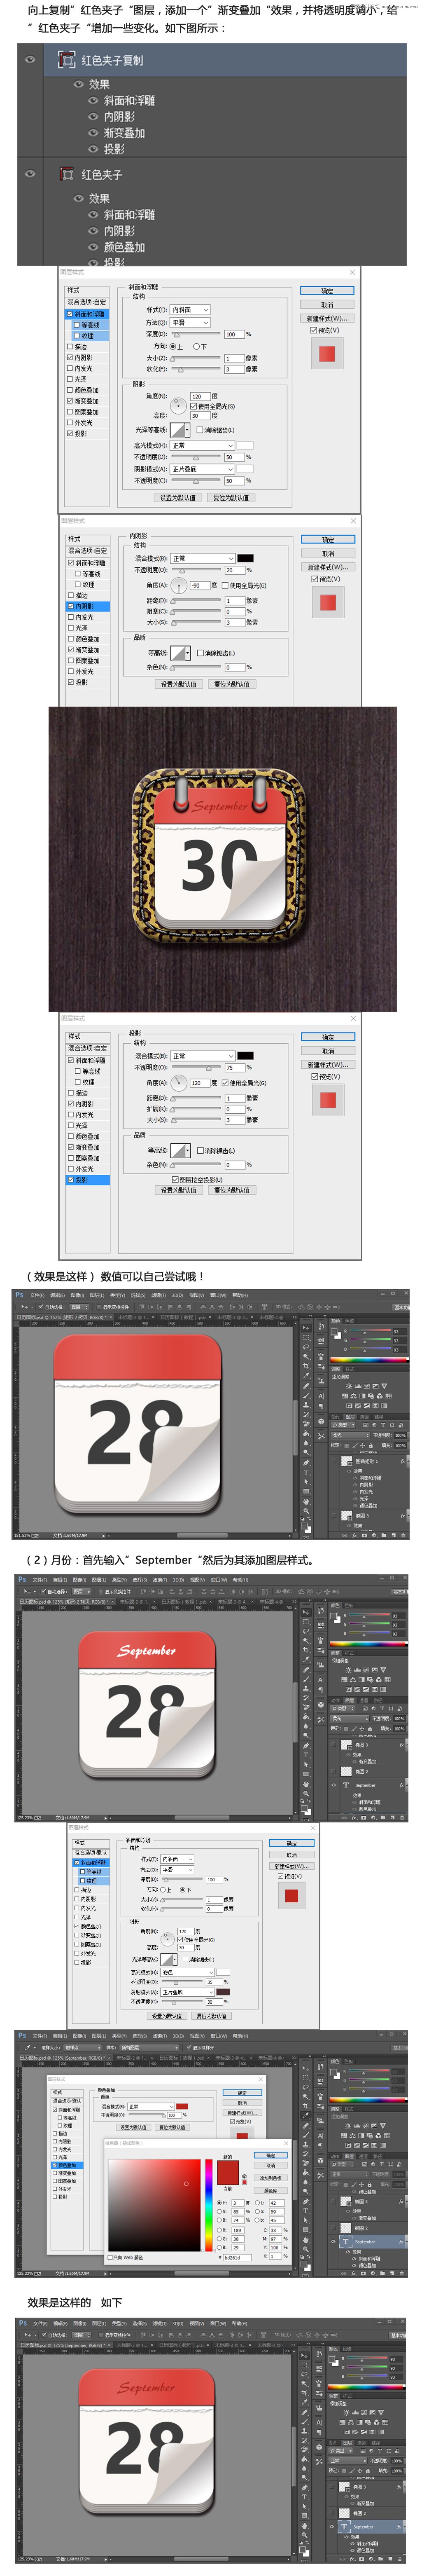
Task: Check 等高线 sub-item in first 斜面和浮雕 dialog
Action: 76,325
